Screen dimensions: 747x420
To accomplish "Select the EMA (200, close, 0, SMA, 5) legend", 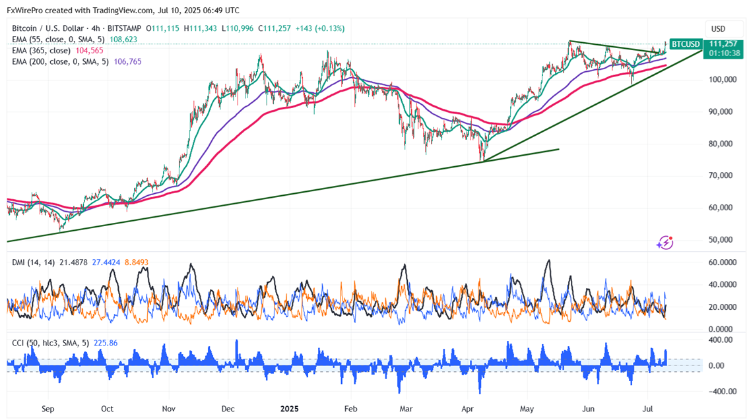I will point(60,61).
